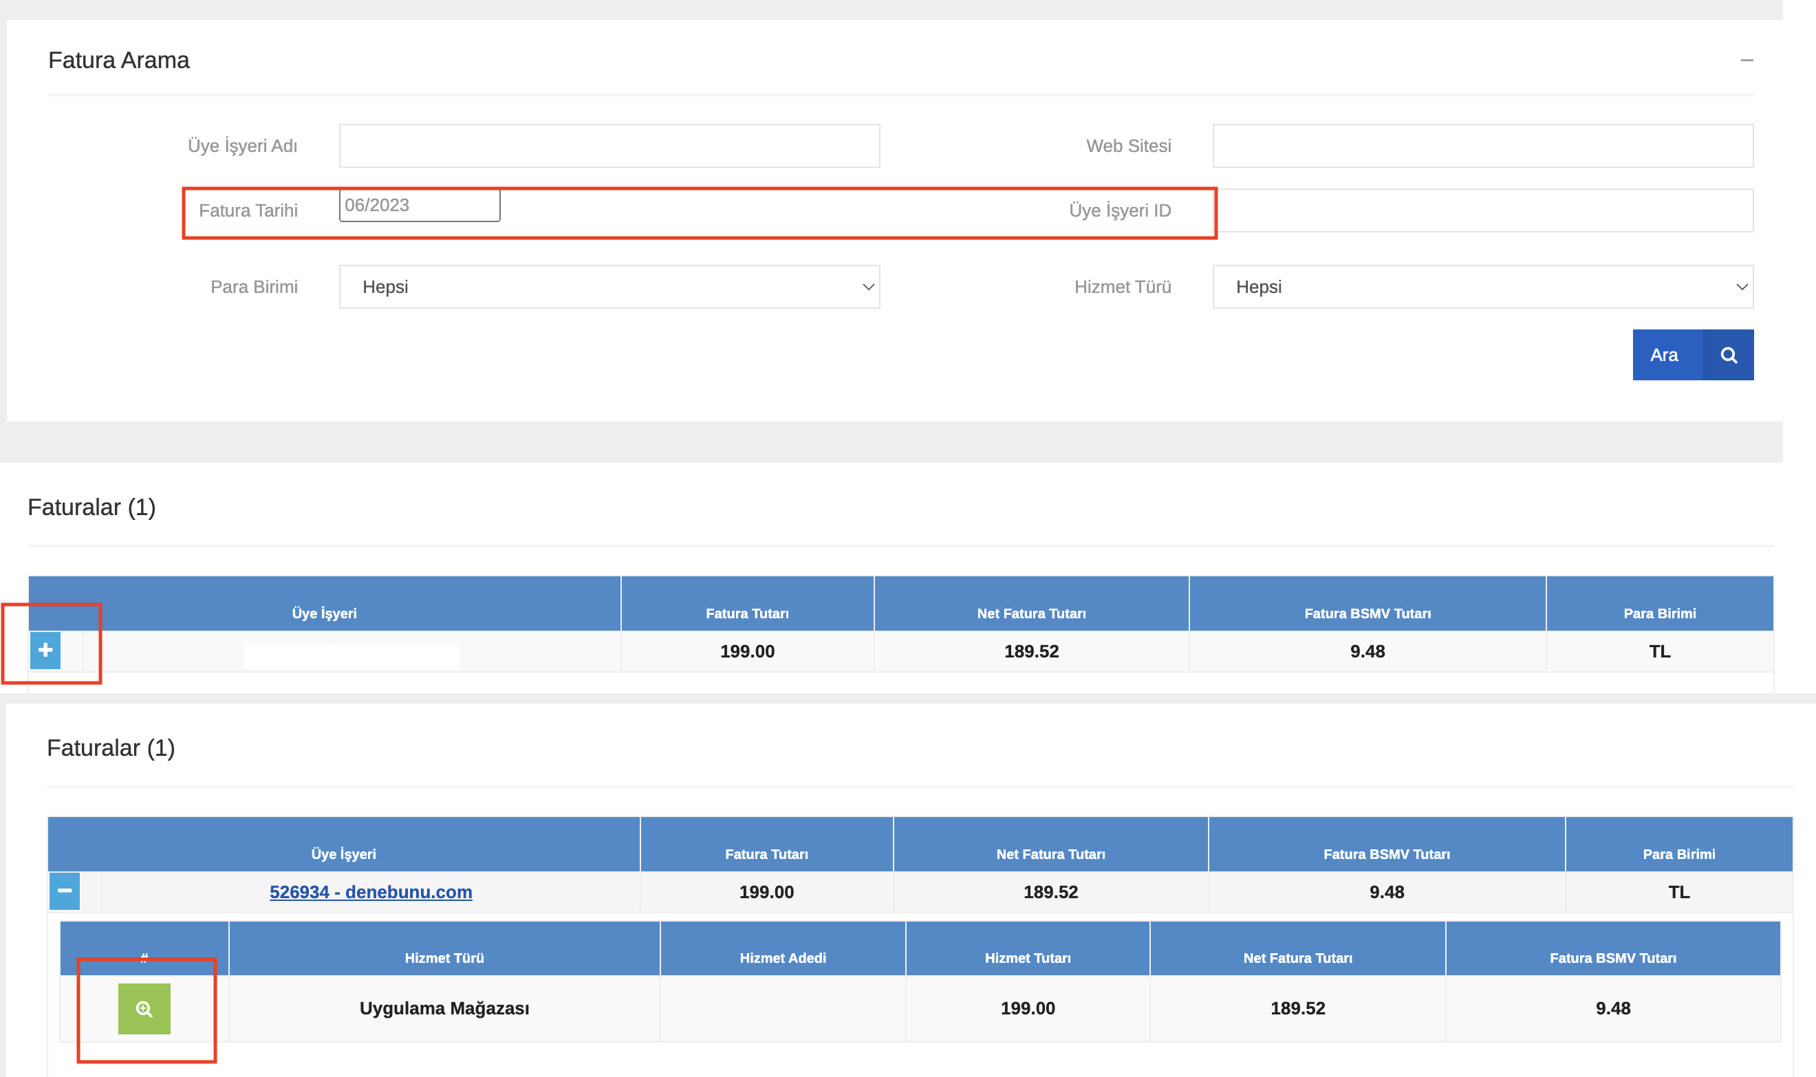
Task: Click the Web Sitesi input field
Action: (x=1482, y=146)
